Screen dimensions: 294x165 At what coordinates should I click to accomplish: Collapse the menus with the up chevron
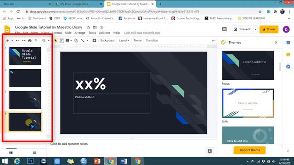(x=213, y=41)
